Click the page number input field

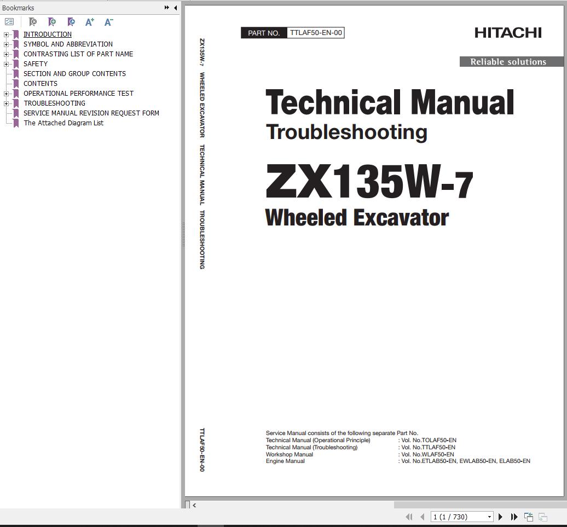459,517
